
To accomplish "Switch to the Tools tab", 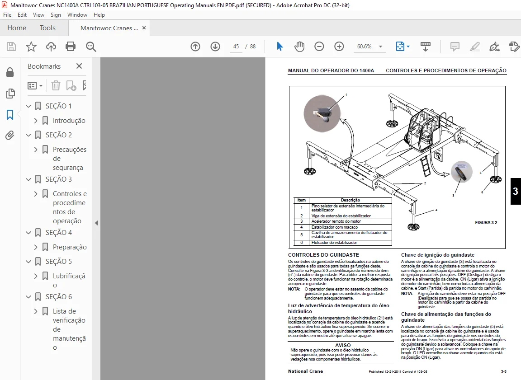I will tap(47, 28).
